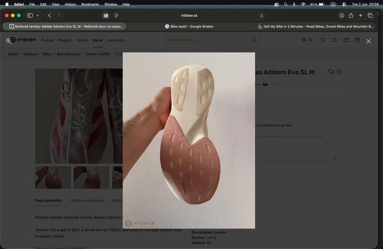
Task: Click the orange search magnifier icon
Action: pyautogui.click(x=254, y=40)
